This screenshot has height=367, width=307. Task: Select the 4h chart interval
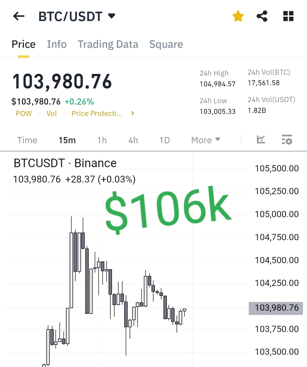click(x=133, y=140)
